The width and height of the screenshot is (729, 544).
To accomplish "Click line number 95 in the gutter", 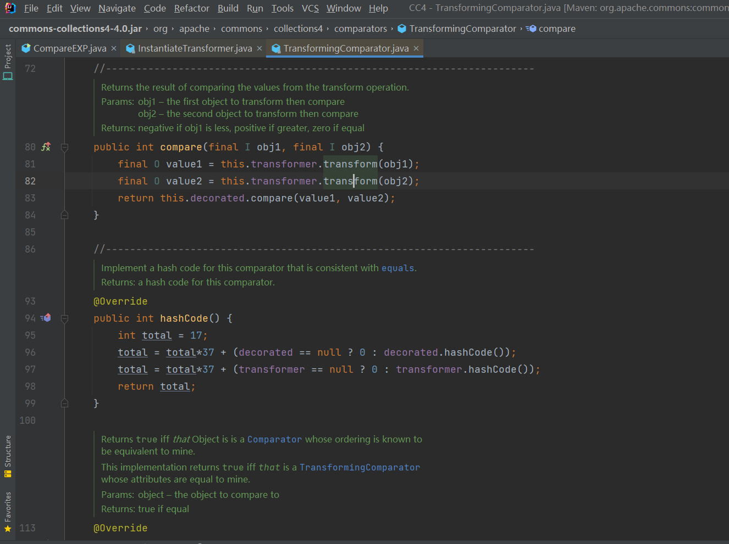I will 30,335.
